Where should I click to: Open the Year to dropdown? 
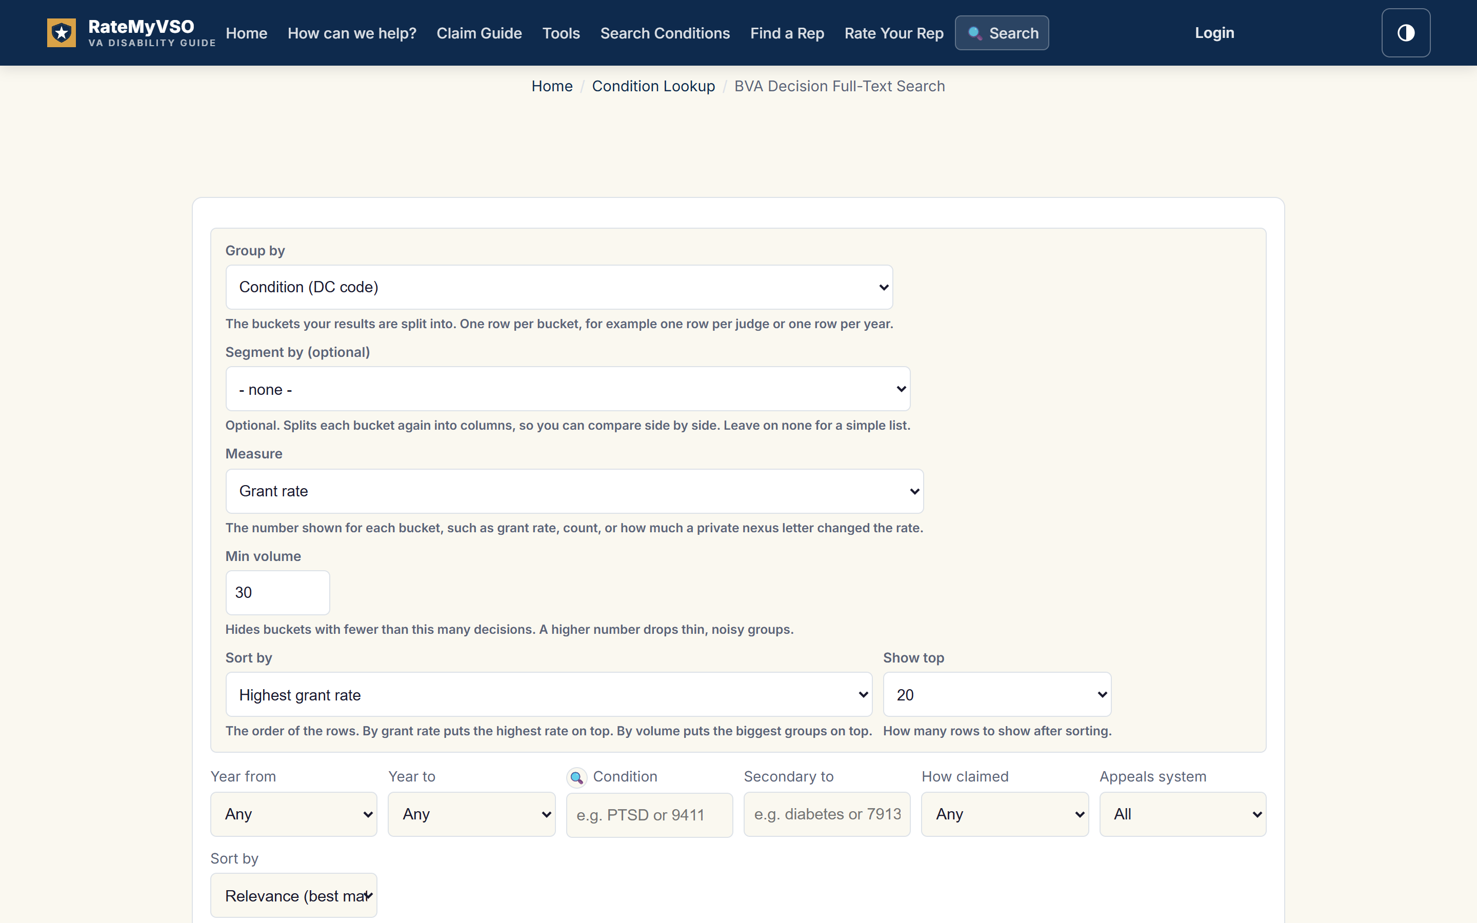coord(471,814)
